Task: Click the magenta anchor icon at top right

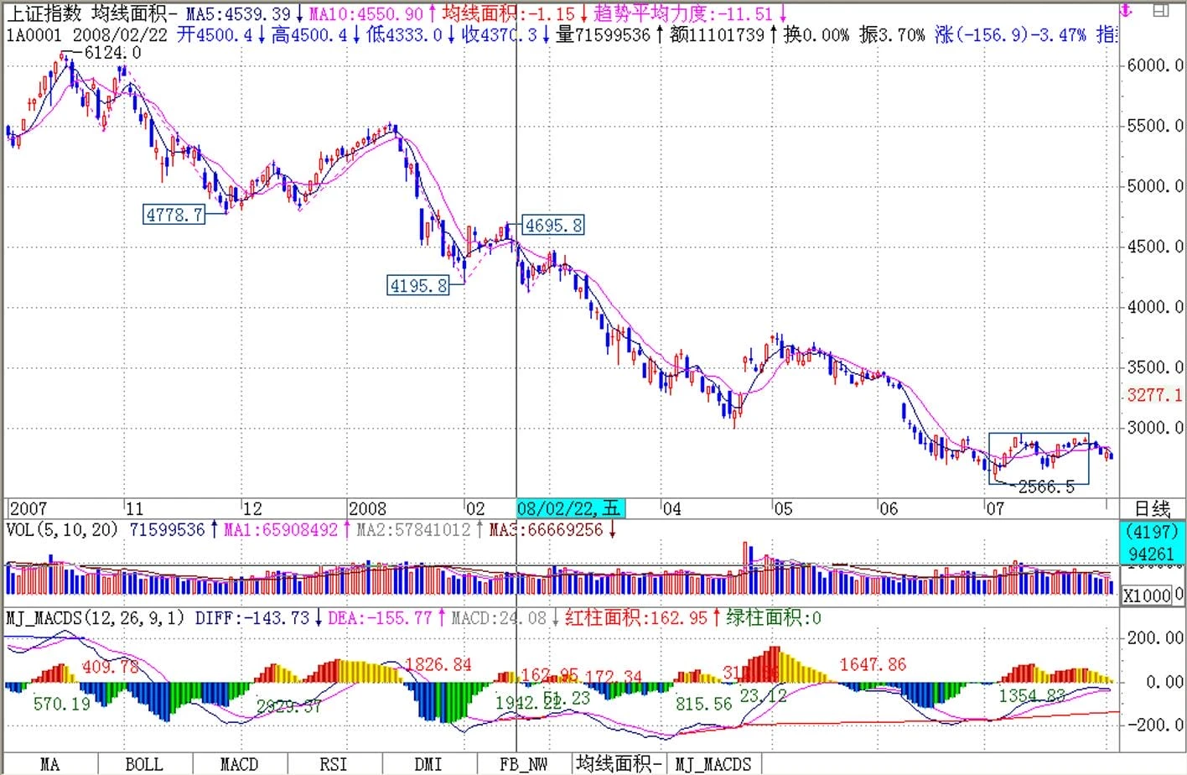Action: coord(1126,12)
